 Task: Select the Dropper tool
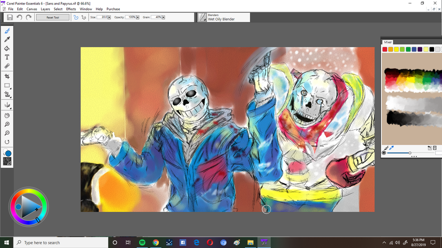coord(7,40)
